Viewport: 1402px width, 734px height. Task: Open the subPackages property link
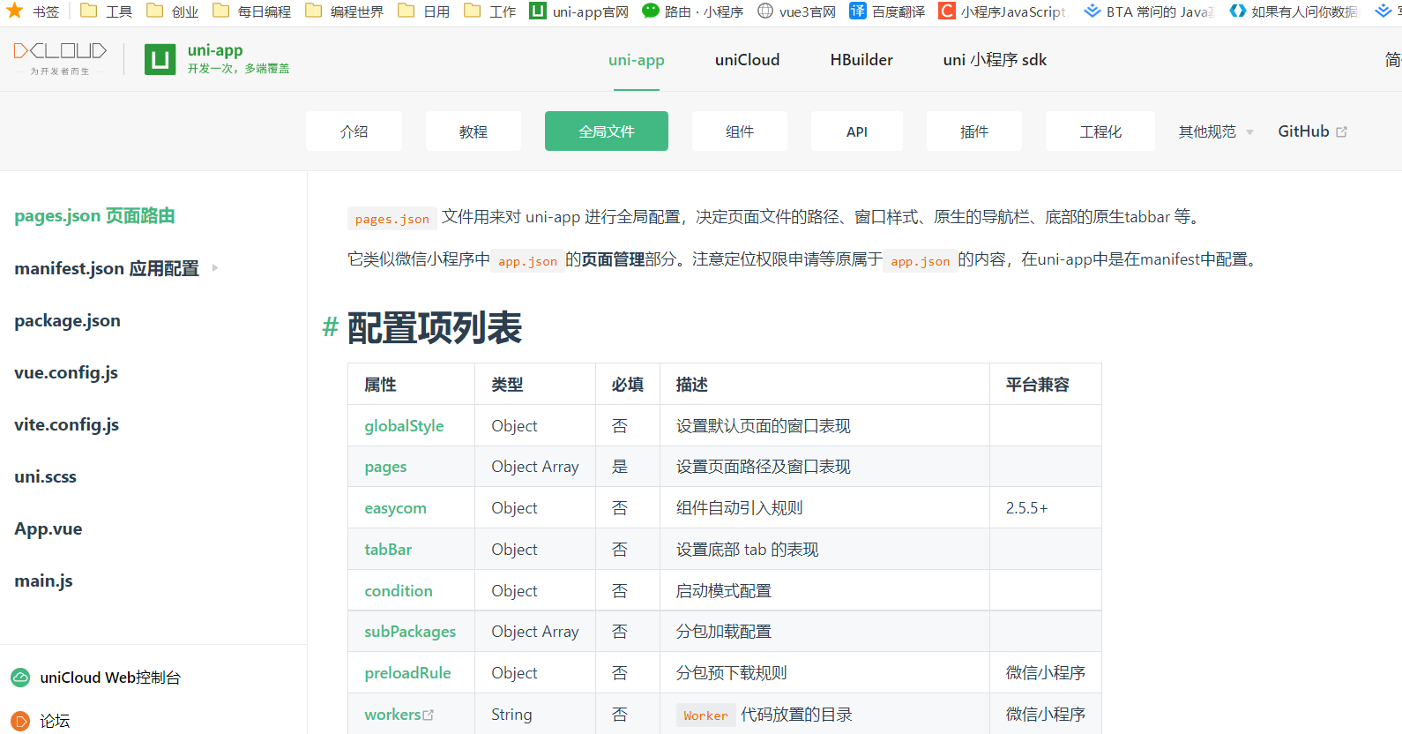pyautogui.click(x=410, y=632)
